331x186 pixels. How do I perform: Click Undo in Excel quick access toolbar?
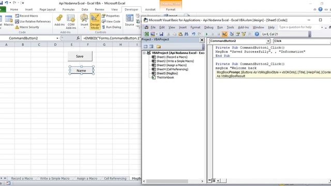7,3
